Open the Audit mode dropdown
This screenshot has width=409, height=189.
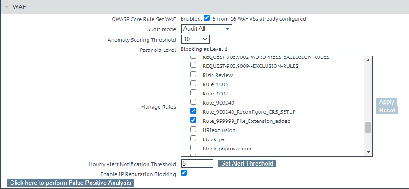pos(206,28)
